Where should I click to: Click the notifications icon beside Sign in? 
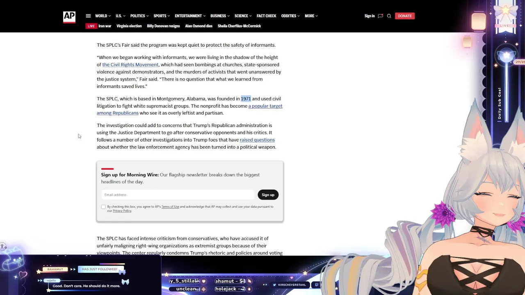pyautogui.click(x=380, y=16)
